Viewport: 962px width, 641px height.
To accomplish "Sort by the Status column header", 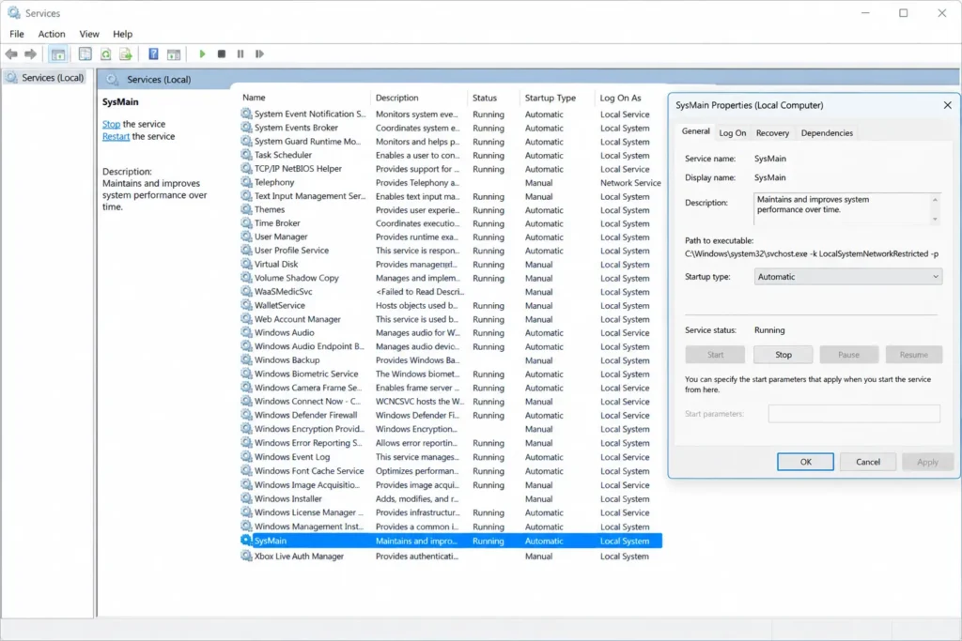I will 485,98.
